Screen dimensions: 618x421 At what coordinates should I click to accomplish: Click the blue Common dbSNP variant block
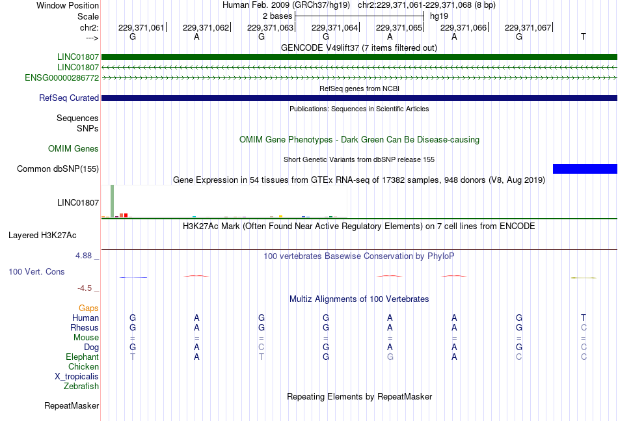(585, 169)
